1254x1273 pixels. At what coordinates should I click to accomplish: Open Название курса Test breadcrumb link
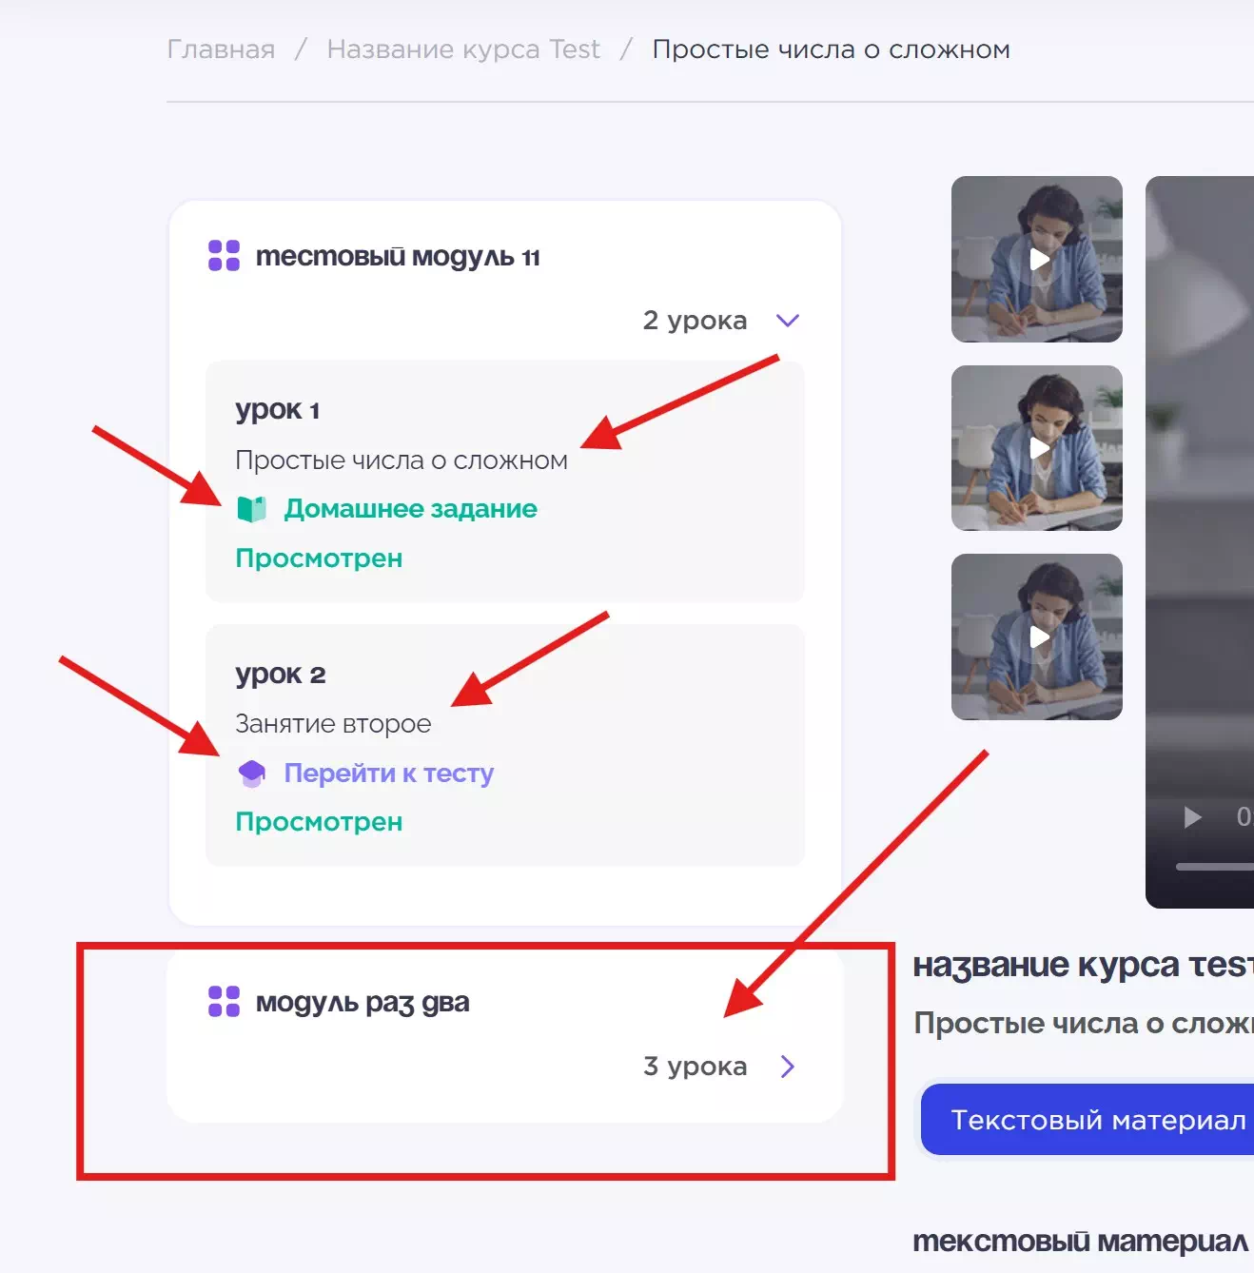463,49
